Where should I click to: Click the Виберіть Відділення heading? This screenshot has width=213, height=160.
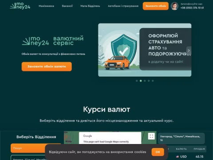36,137
